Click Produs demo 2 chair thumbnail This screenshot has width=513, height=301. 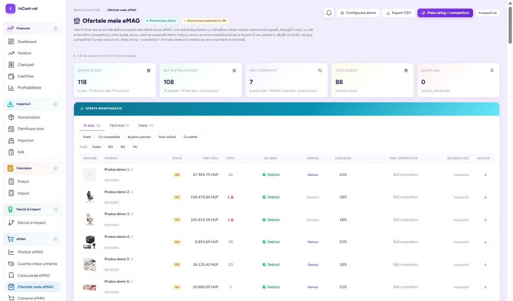click(90, 197)
